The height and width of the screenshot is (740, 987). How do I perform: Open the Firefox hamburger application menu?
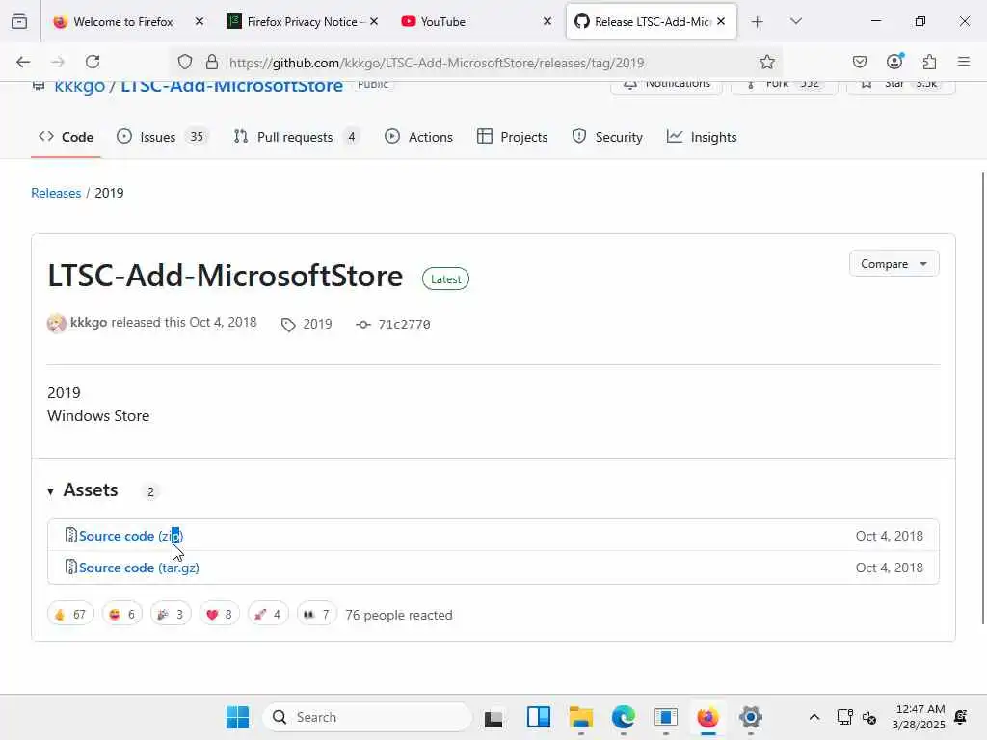[x=964, y=62]
